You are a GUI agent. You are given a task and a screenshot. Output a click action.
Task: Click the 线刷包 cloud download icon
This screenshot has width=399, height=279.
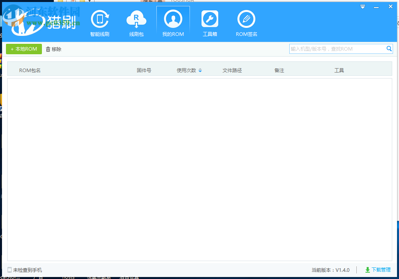(x=136, y=18)
